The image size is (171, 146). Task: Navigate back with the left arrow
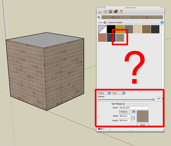click(99, 23)
